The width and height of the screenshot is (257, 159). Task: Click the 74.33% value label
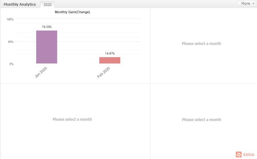pos(47,27)
